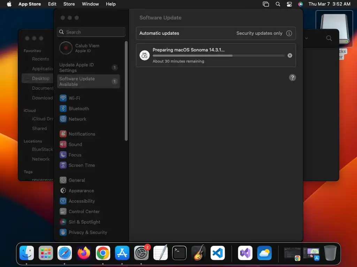Open the Edit menu

(52, 4)
